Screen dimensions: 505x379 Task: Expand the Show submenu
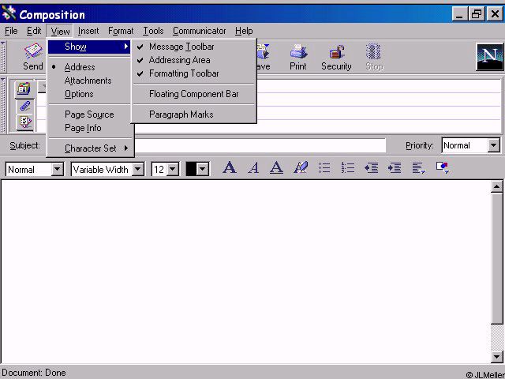point(90,47)
